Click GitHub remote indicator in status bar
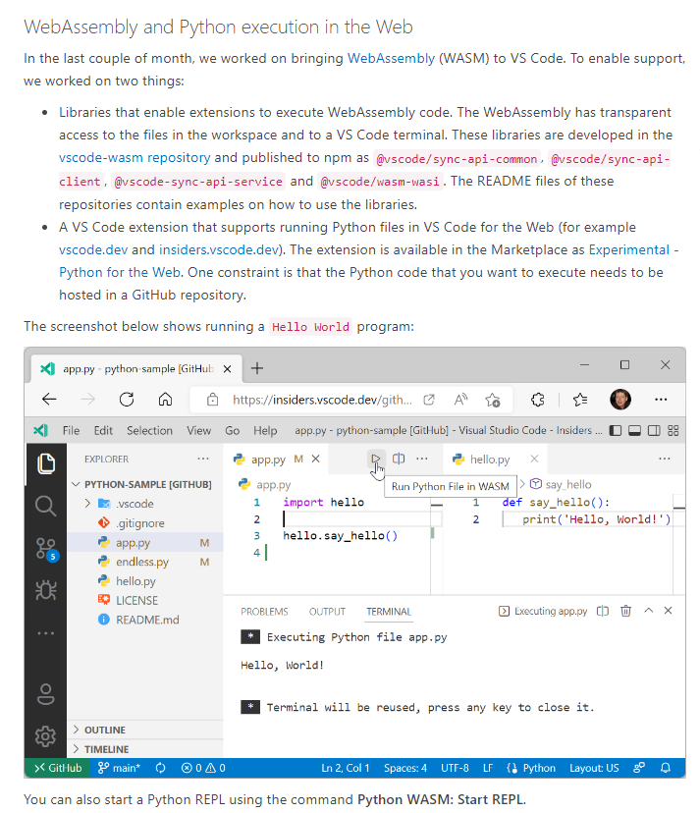 (58, 768)
